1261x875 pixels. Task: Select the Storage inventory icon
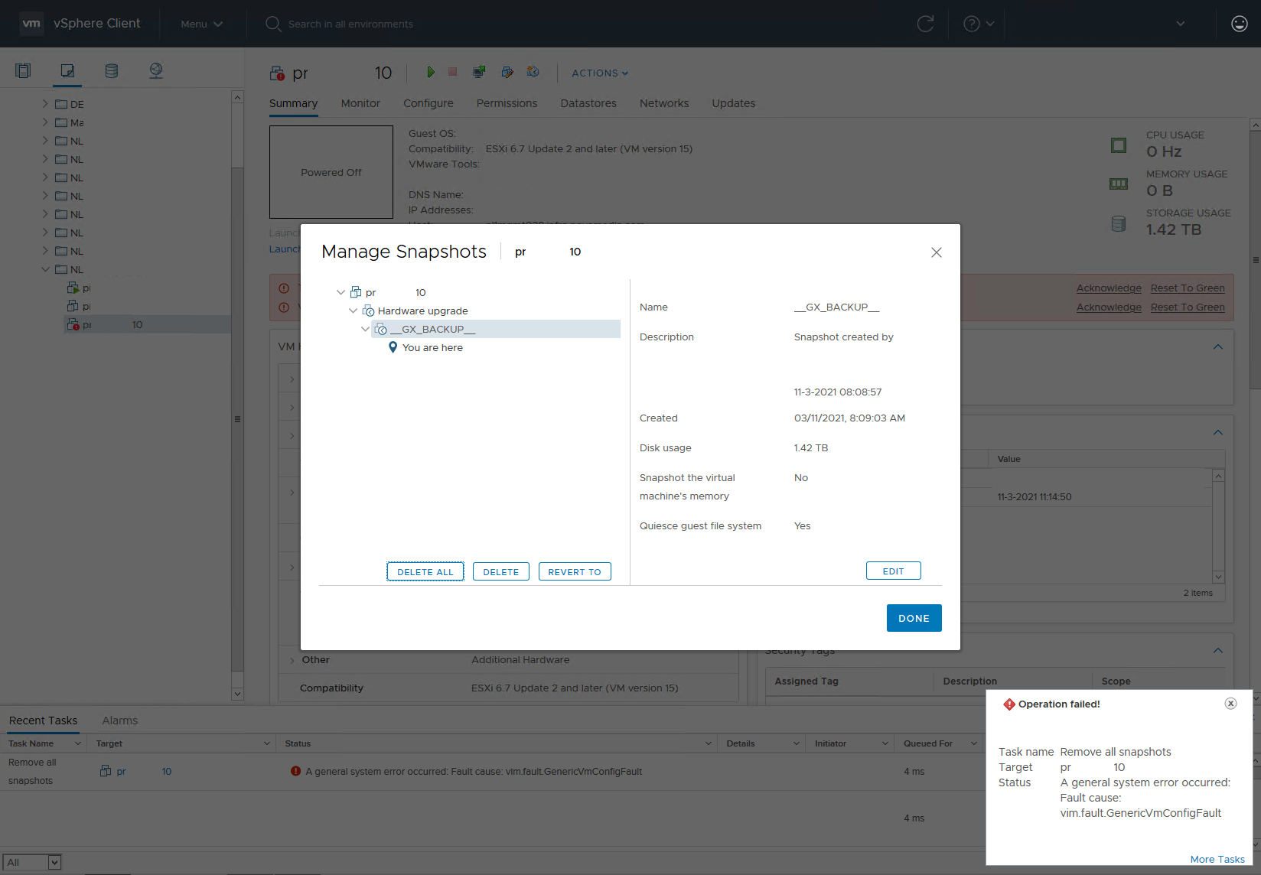tap(111, 70)
